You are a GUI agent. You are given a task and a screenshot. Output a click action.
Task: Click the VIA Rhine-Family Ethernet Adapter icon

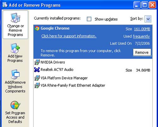tap(37, 86)
